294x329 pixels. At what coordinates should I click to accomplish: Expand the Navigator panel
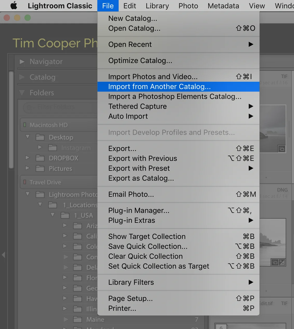click(22, 62)
